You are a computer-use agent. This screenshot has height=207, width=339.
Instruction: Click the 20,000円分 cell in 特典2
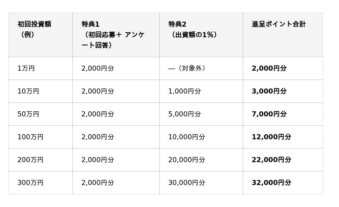tap(201, 160)
